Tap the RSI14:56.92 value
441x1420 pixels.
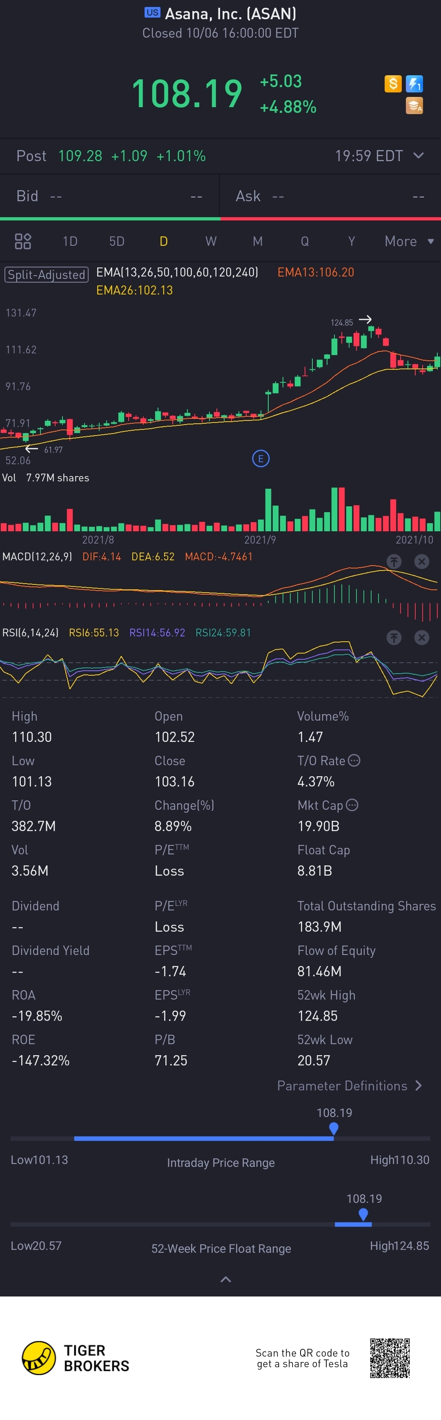click(x=157, y=633)
